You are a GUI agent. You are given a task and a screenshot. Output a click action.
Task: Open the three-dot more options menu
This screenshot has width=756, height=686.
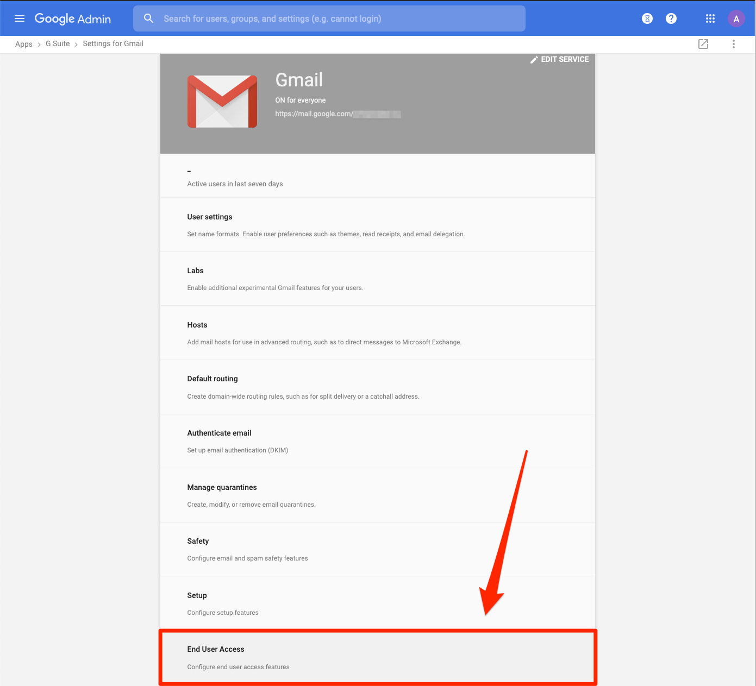[733, 44]
